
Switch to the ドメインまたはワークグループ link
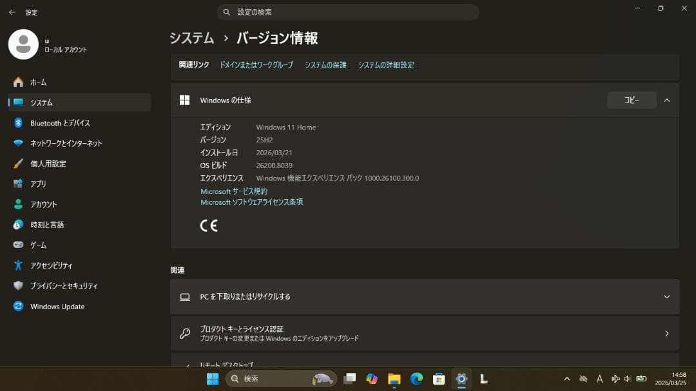(x=256, y=64)
